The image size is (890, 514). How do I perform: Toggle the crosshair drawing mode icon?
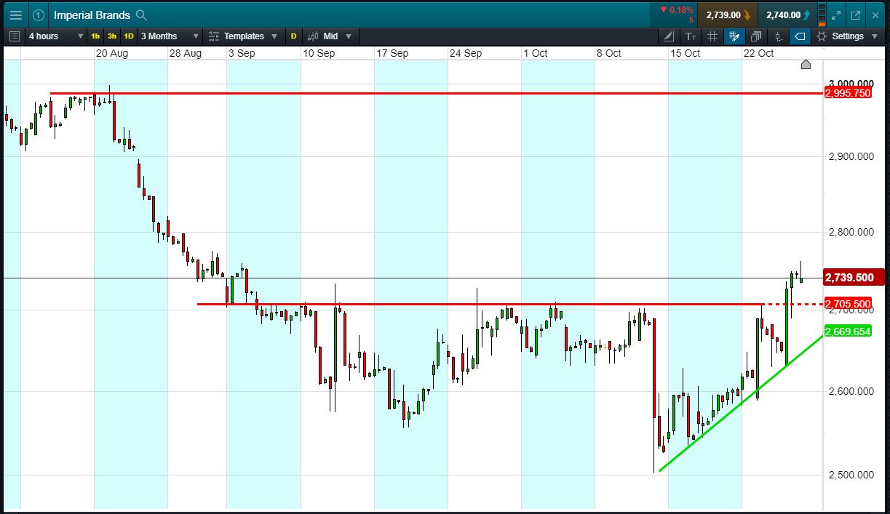(734, 36)
